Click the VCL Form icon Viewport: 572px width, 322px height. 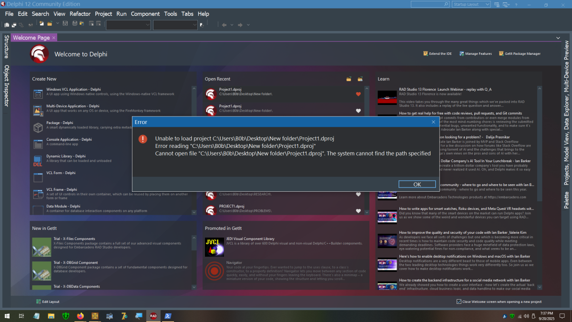[x=38, y=177]
